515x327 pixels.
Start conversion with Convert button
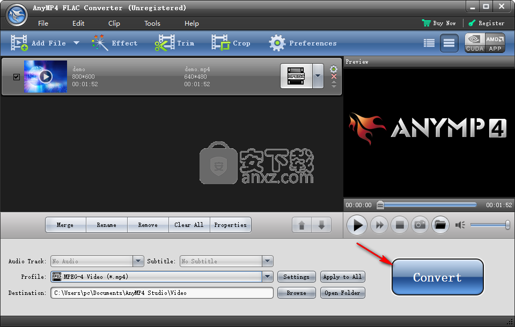[438, 277]
